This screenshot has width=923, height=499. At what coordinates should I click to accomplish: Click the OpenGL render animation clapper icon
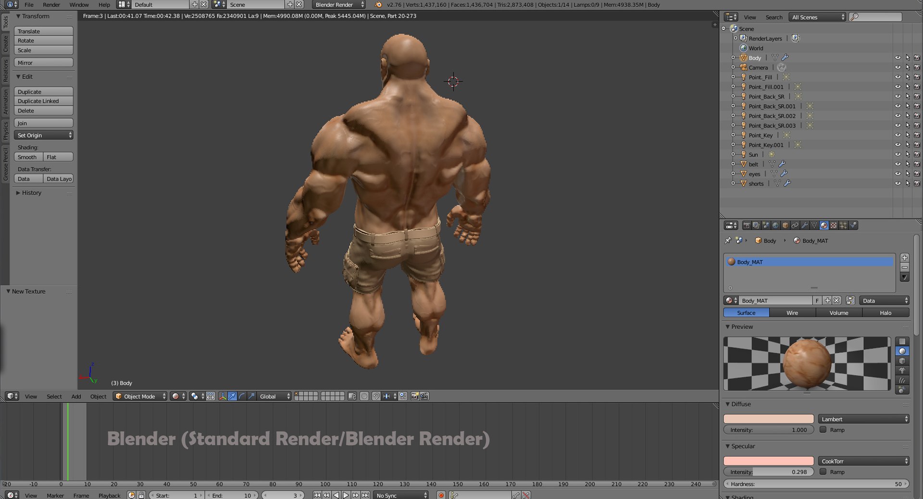coord(424,396)
